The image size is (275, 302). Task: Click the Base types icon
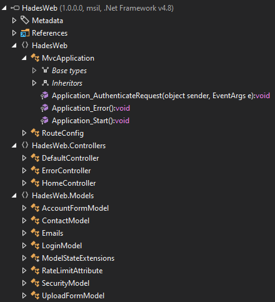tap(45, 70)
